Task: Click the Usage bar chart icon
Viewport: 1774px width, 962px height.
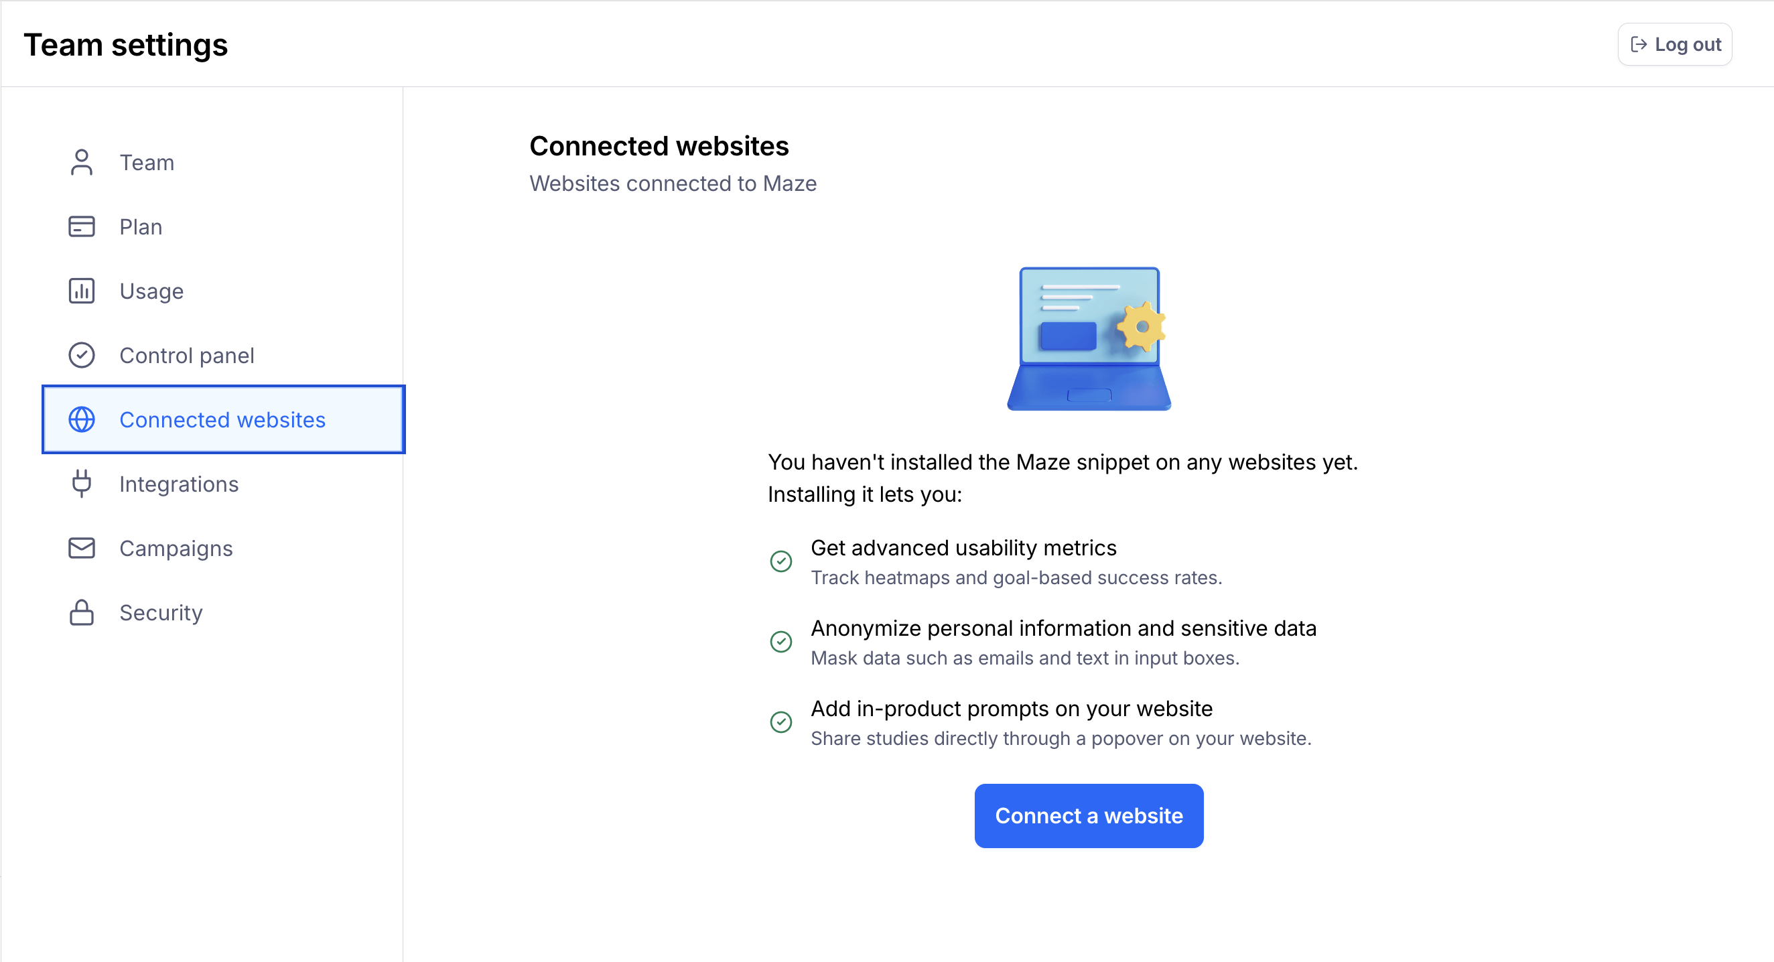Action: point(81,291)
